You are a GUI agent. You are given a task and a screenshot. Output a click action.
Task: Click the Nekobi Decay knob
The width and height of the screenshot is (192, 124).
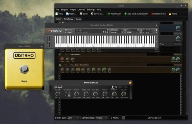pos(105,94)
